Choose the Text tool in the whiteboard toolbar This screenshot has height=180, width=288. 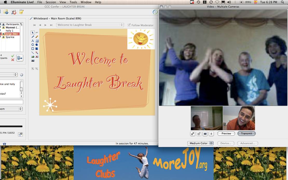[32, 41]
